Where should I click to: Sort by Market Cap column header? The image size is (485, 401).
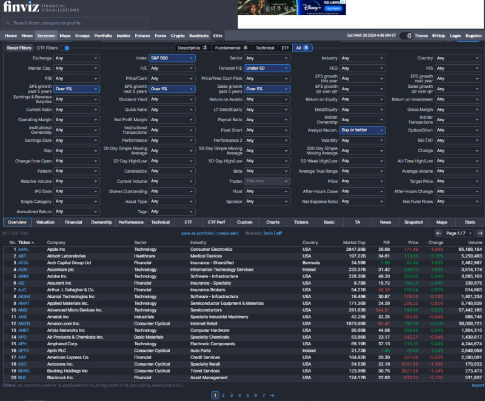(355, 242)
